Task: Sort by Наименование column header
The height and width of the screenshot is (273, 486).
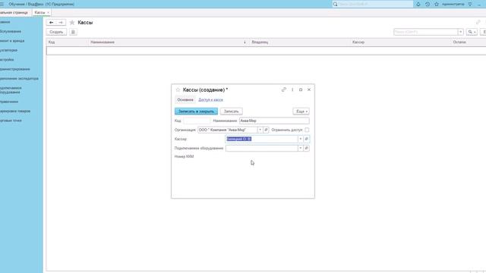Action: coord(169,42)
